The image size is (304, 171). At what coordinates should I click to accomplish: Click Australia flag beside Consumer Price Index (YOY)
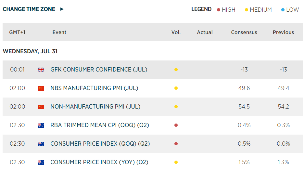41,162
